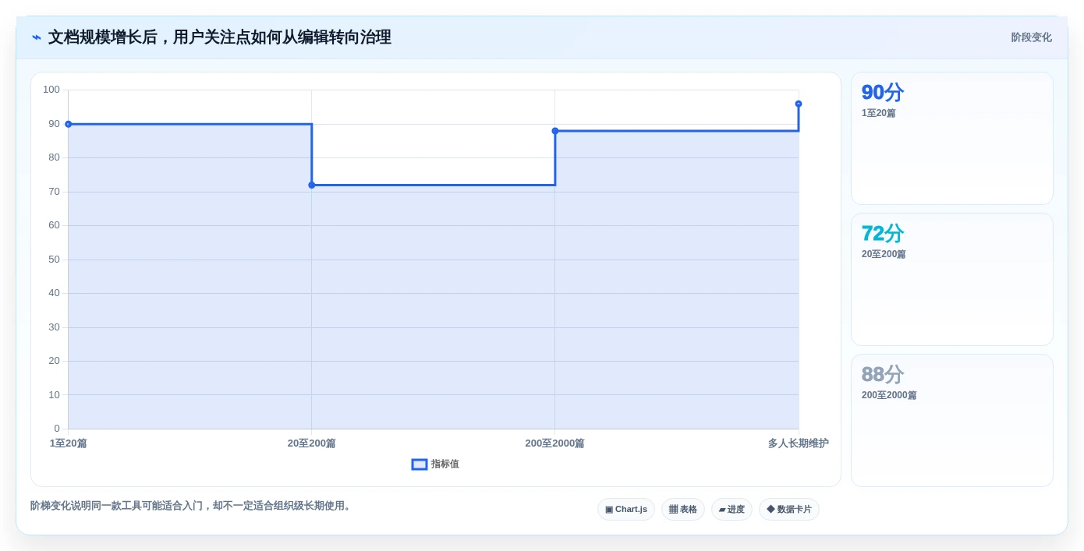This screenshot has width=1084, height=551.
Task: Click the footnote text 阶梯变化说明
Action: (x=193, y=506)
